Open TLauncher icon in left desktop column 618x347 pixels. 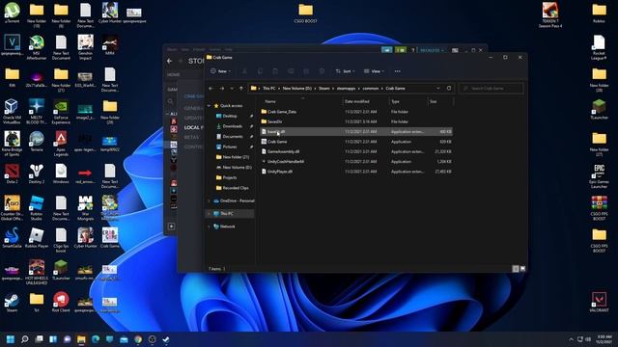coord(61,270)
